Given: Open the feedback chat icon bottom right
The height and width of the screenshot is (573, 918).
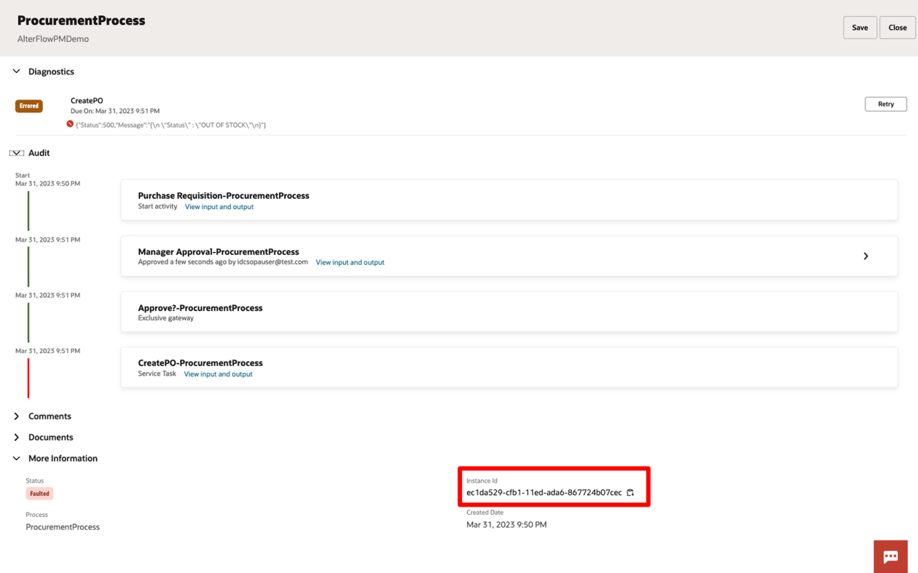Looking at the screenshot, I should pyautogui.click(x=890, y=556).
